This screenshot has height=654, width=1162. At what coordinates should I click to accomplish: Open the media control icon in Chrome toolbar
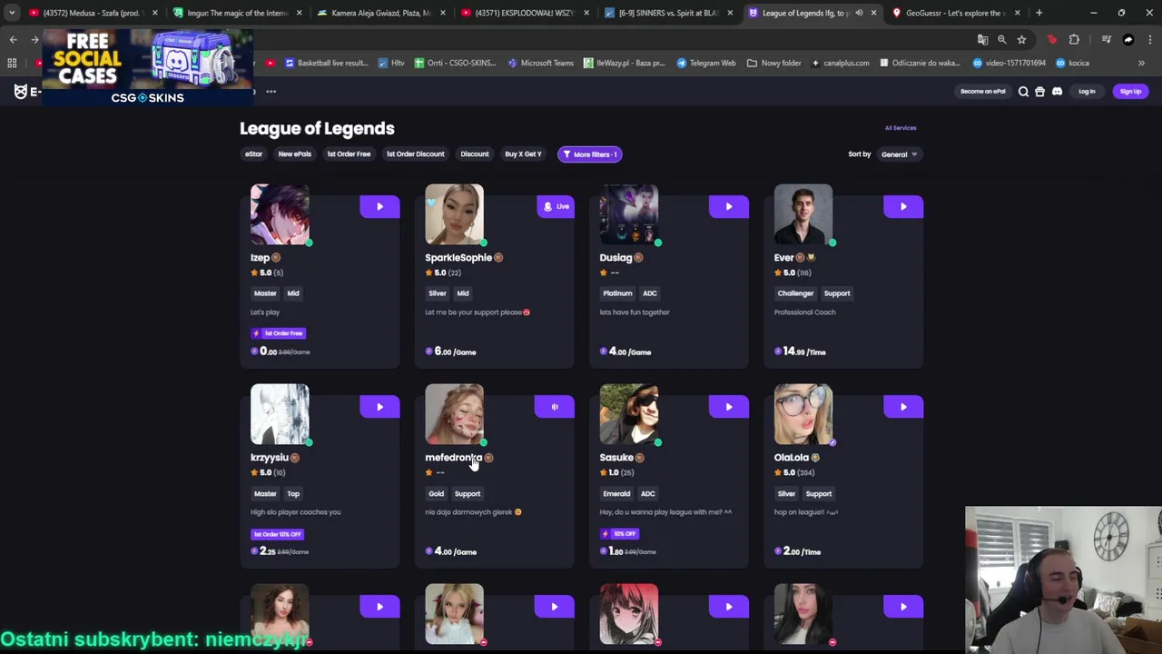1106,40
